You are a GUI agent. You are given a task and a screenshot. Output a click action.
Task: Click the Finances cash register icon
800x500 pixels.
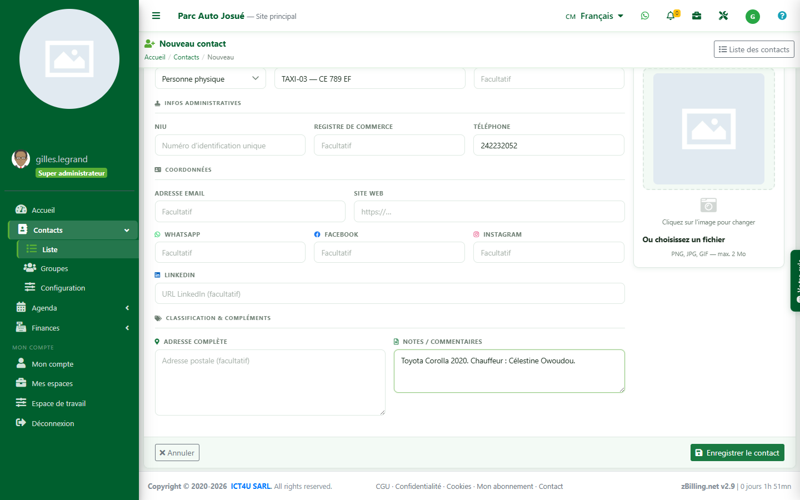point(21,327)
